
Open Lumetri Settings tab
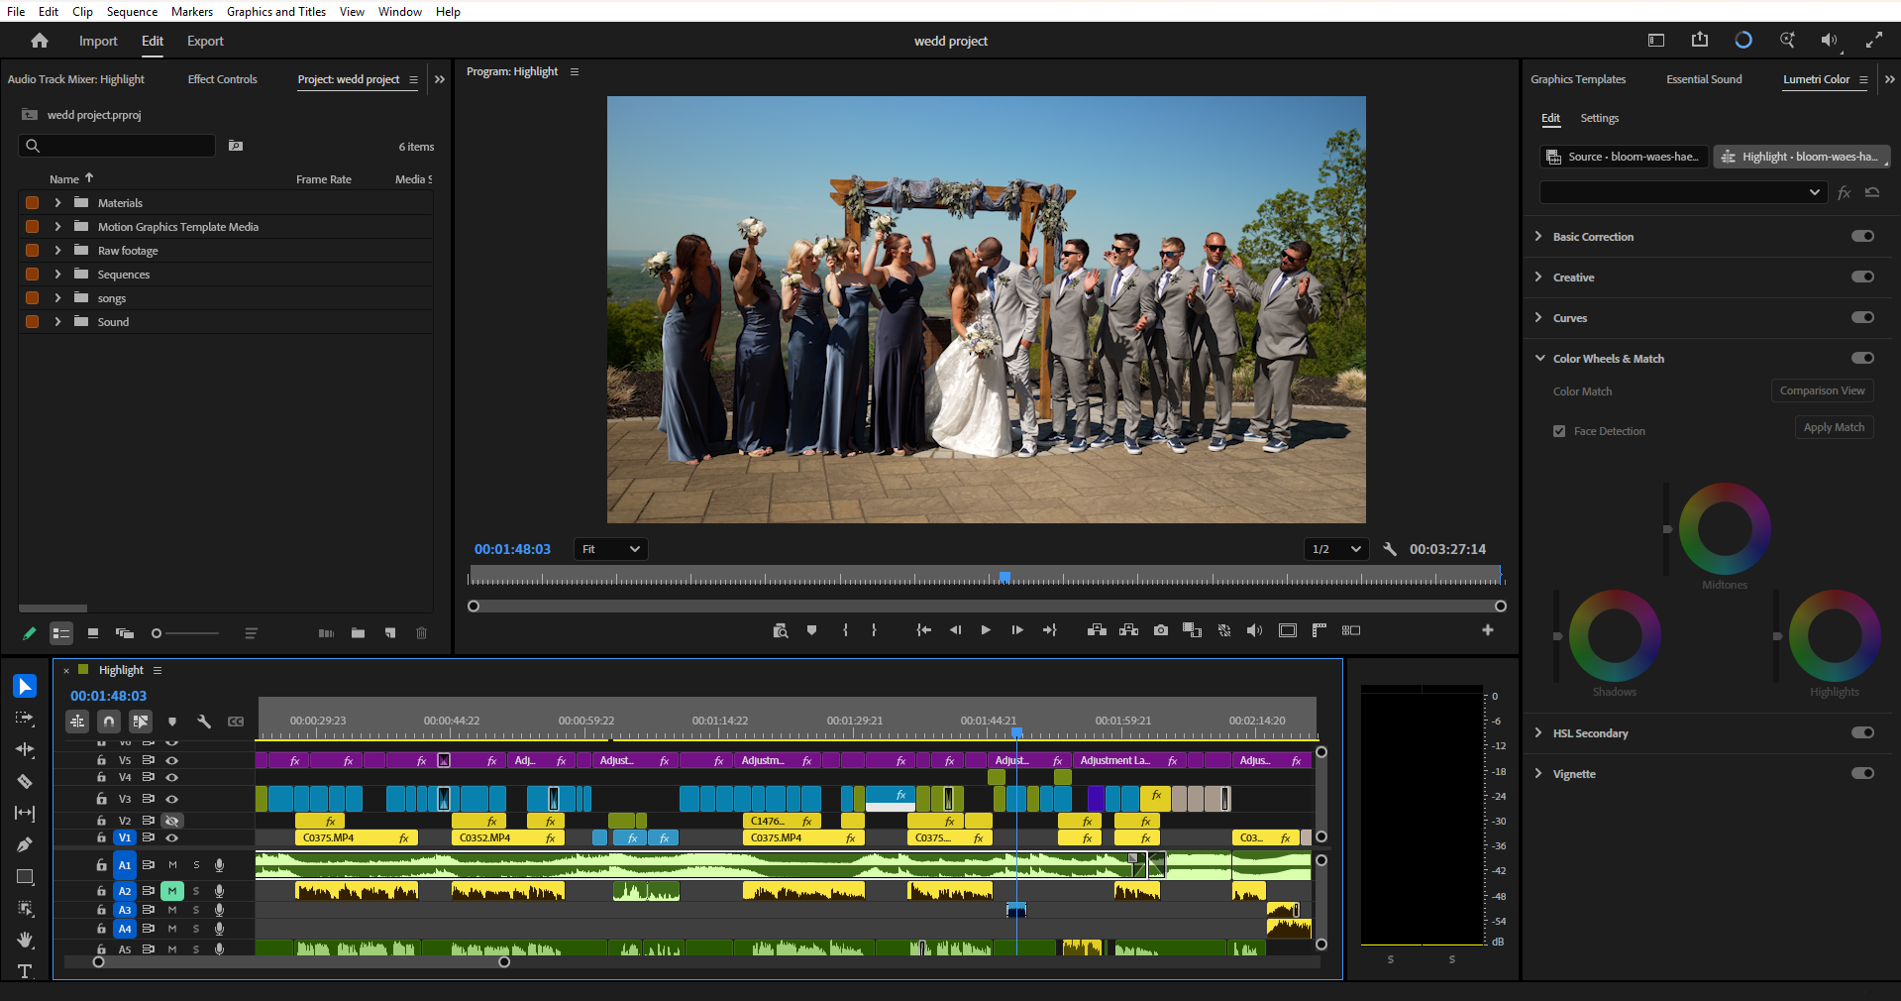1599,118
